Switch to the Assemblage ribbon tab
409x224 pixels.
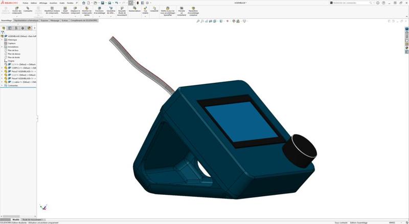[x=7, y=20]
